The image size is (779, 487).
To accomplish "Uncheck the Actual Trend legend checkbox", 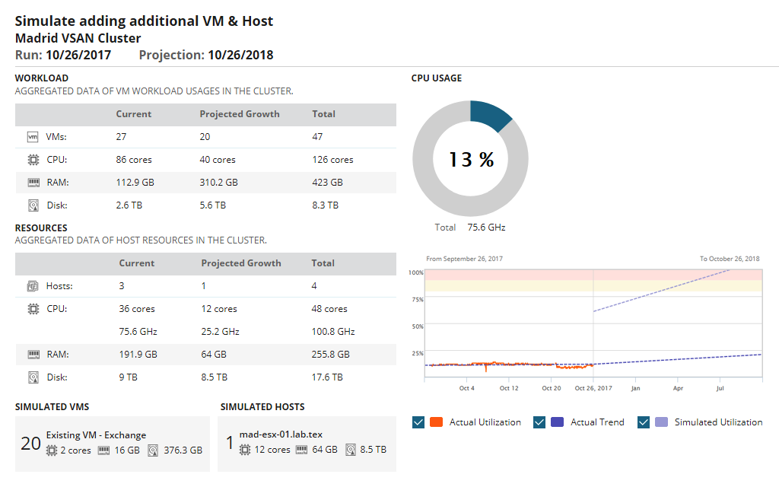I will pos(539,422).
